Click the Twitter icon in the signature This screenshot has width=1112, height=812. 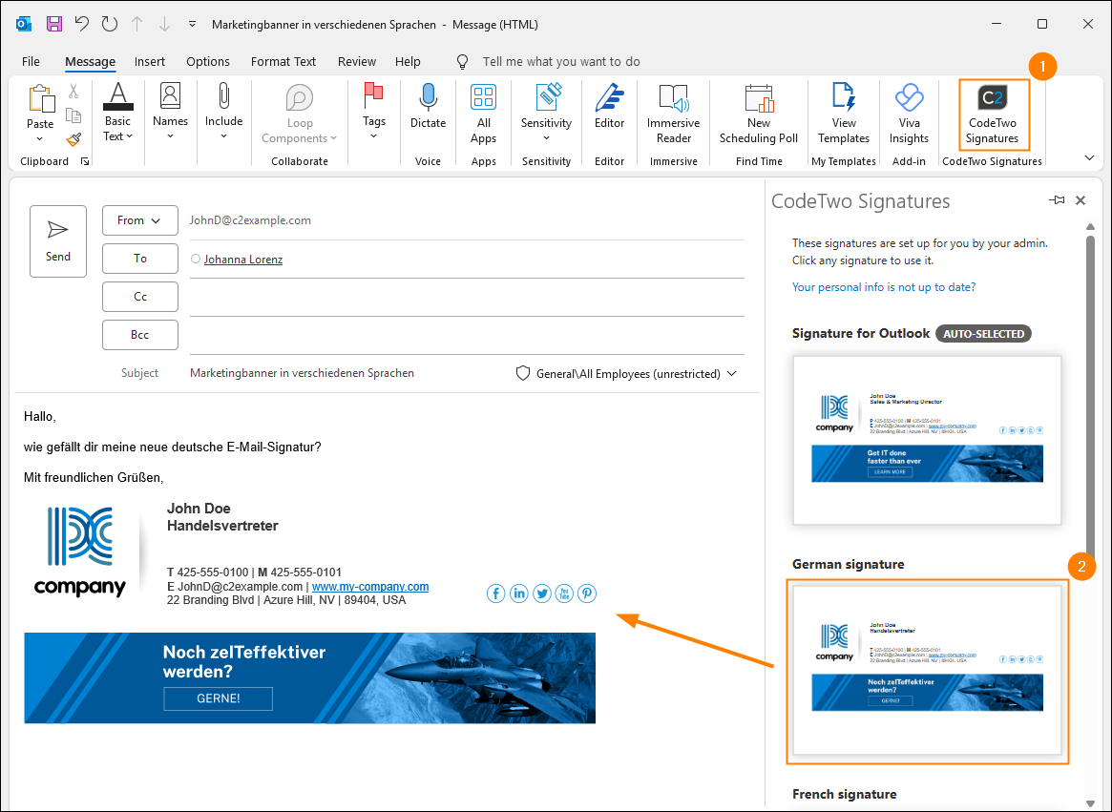542,593
